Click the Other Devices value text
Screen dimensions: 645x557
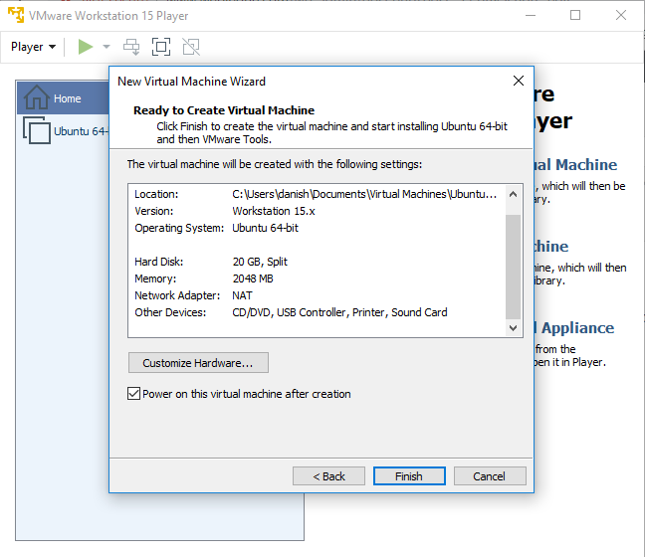click(x=339, y=312)
